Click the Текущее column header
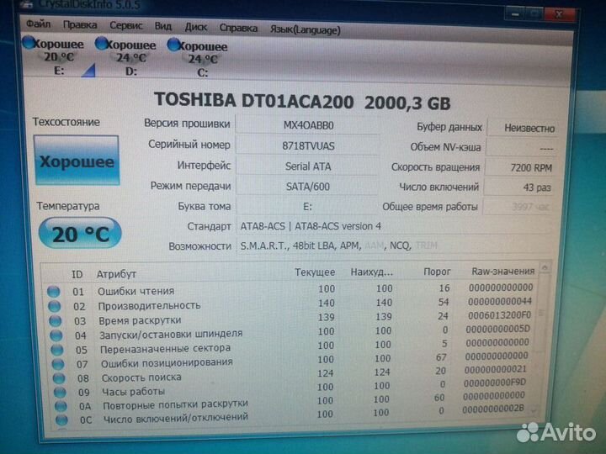 (315, 272)
